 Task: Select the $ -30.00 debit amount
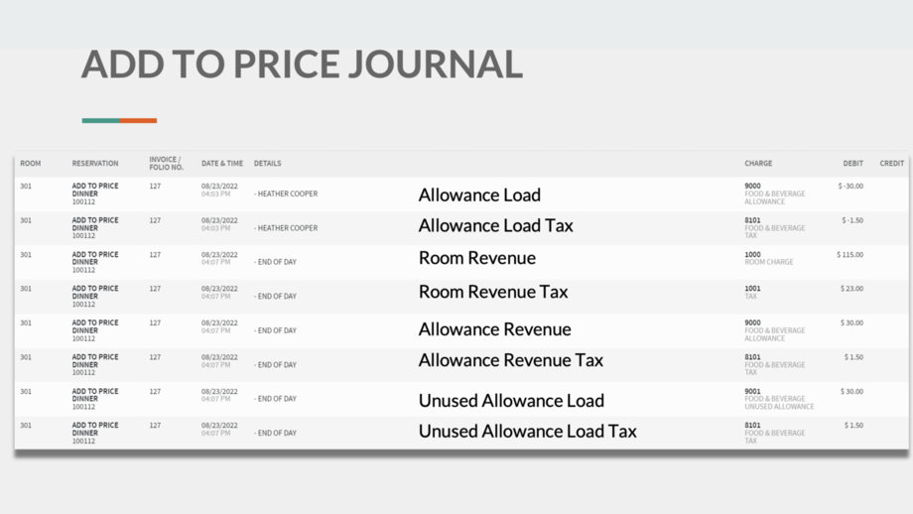tap(850, 187)
